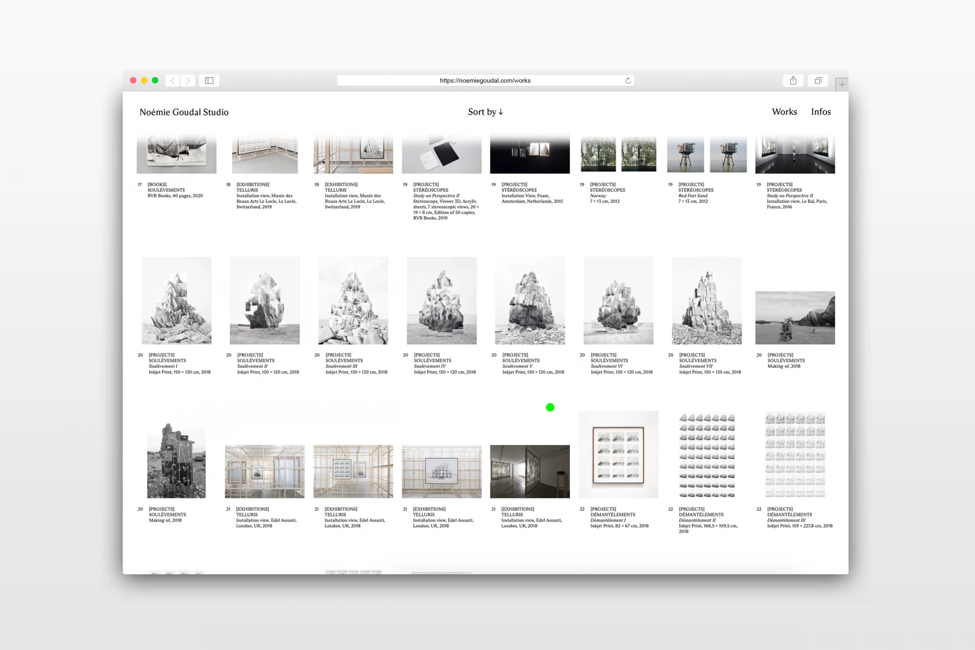Viewport: 975px width, 650px height.
Task: Open the share icon in toolbar
Action: [793, 80]
